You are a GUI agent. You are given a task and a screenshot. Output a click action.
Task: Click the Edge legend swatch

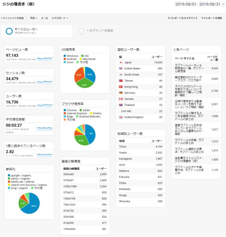click(x=65, y=117)
